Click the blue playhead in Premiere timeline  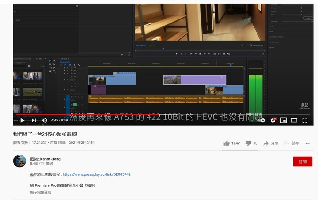click(231, 65)
